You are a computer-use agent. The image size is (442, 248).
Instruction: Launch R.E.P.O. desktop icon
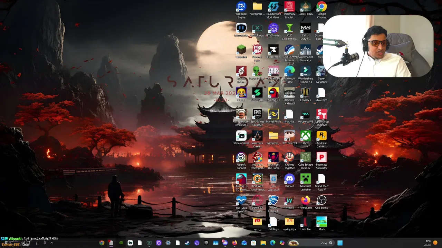pos(241,95)
